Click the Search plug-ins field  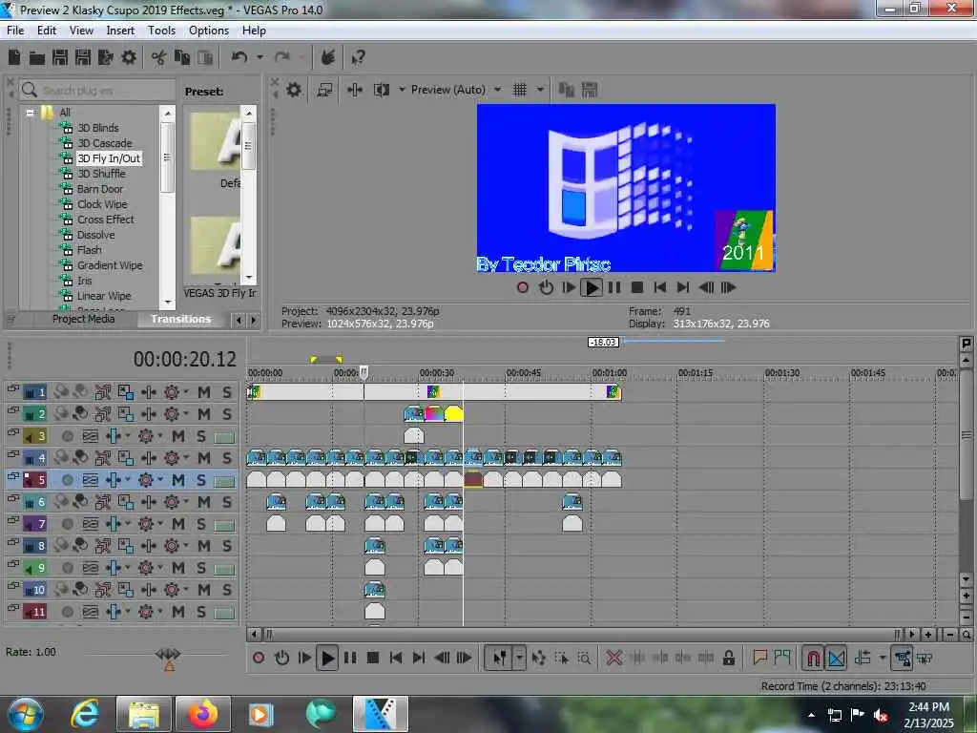96,91
